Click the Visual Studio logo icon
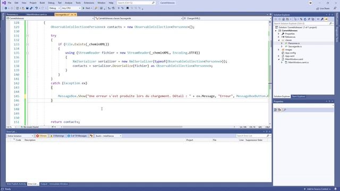The width and height of the screenshot is (340, 191). point(4,3)
